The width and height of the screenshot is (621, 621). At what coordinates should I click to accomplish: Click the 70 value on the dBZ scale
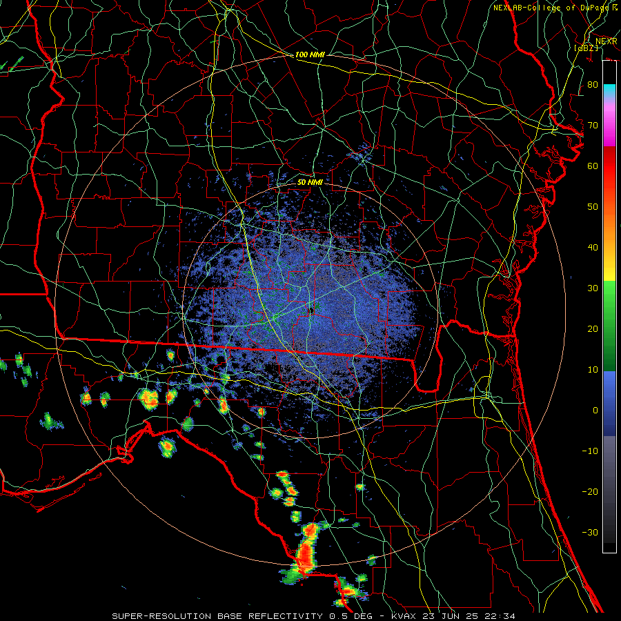(x=593, y=126)
